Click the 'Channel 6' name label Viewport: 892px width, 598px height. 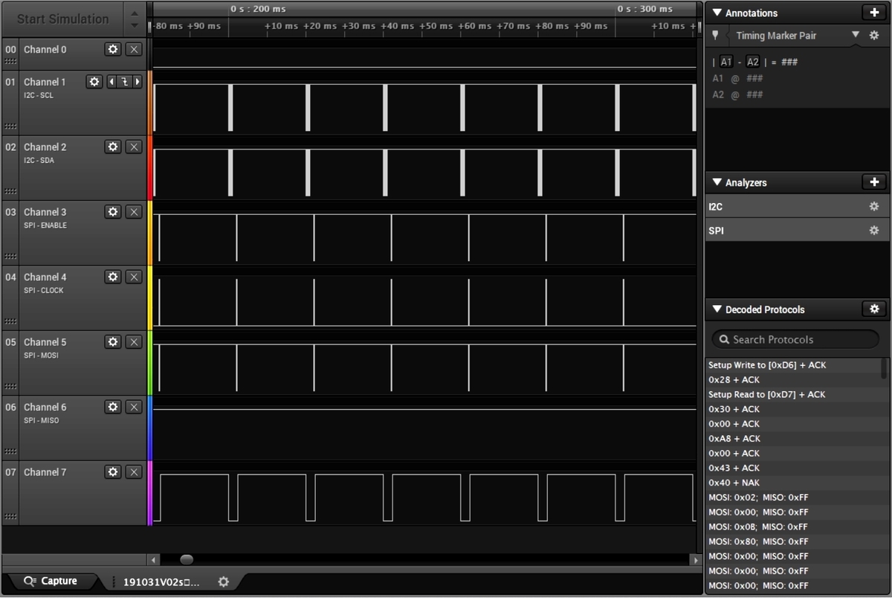coord(45,407)
